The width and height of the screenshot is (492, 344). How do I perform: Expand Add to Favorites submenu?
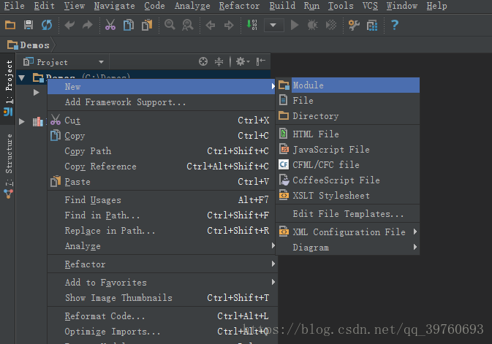pos(162,283)
